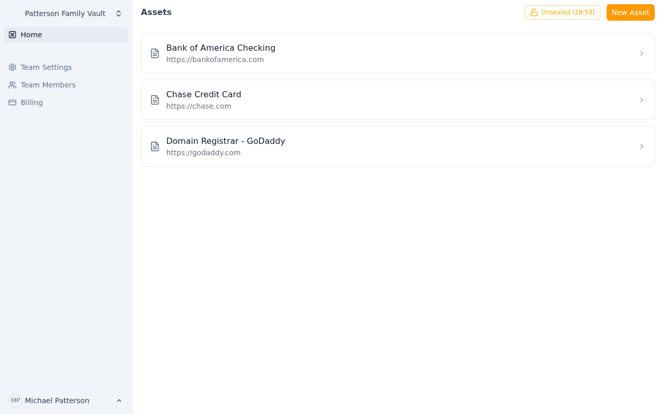663x414 pixels.
Task: Create a new asset with New Asset button
Action: (630, 12)
